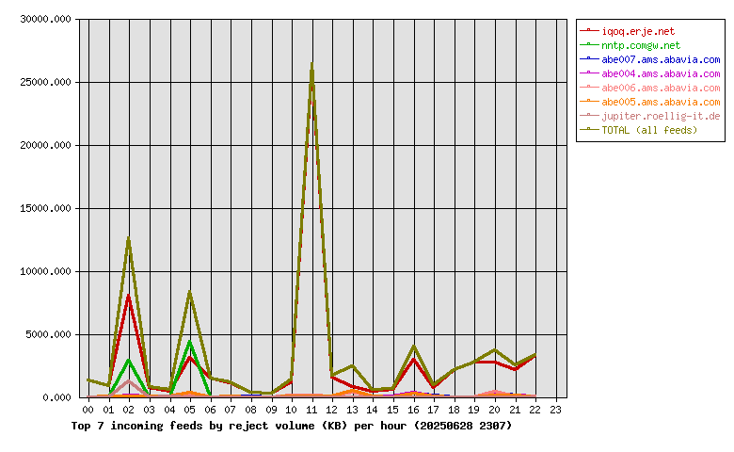The width and height of the screenshot is (734, 452).
Task: Click the TOTAL line peak at hour 02
Action: tap(128, 238)
